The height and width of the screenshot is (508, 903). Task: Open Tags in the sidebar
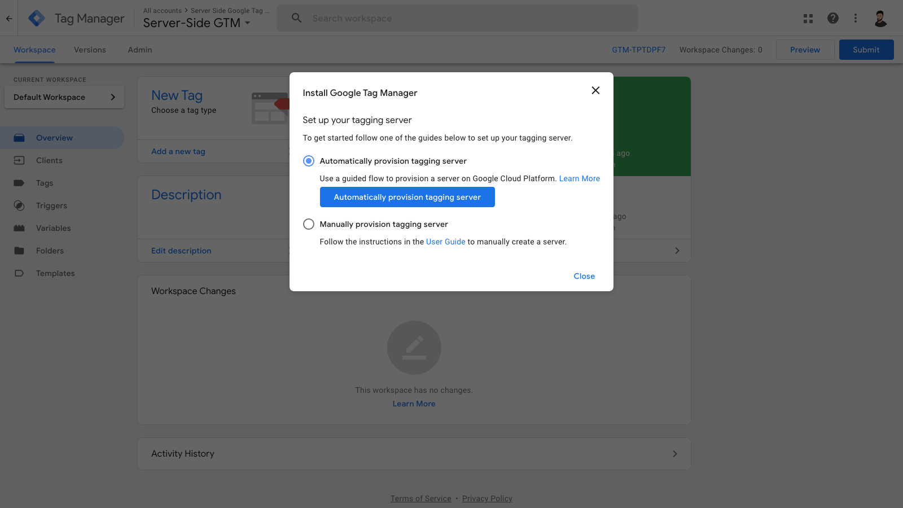point(62,183)
